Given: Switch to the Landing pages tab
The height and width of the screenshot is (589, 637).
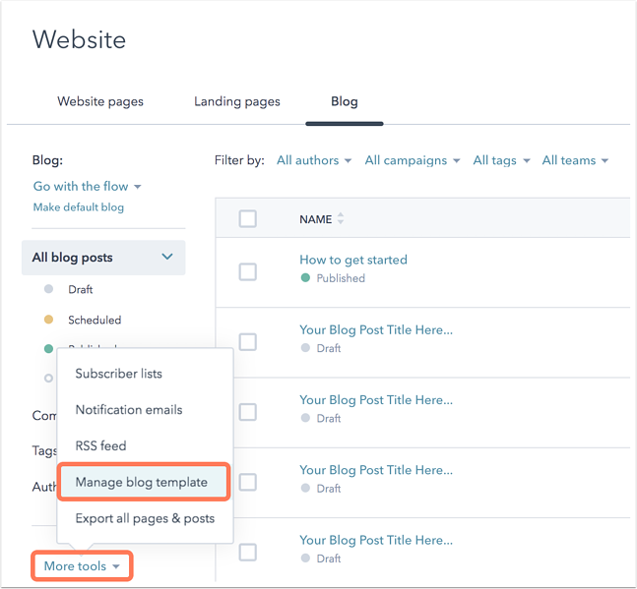Looking at the screenshot, I should [237, 101].
